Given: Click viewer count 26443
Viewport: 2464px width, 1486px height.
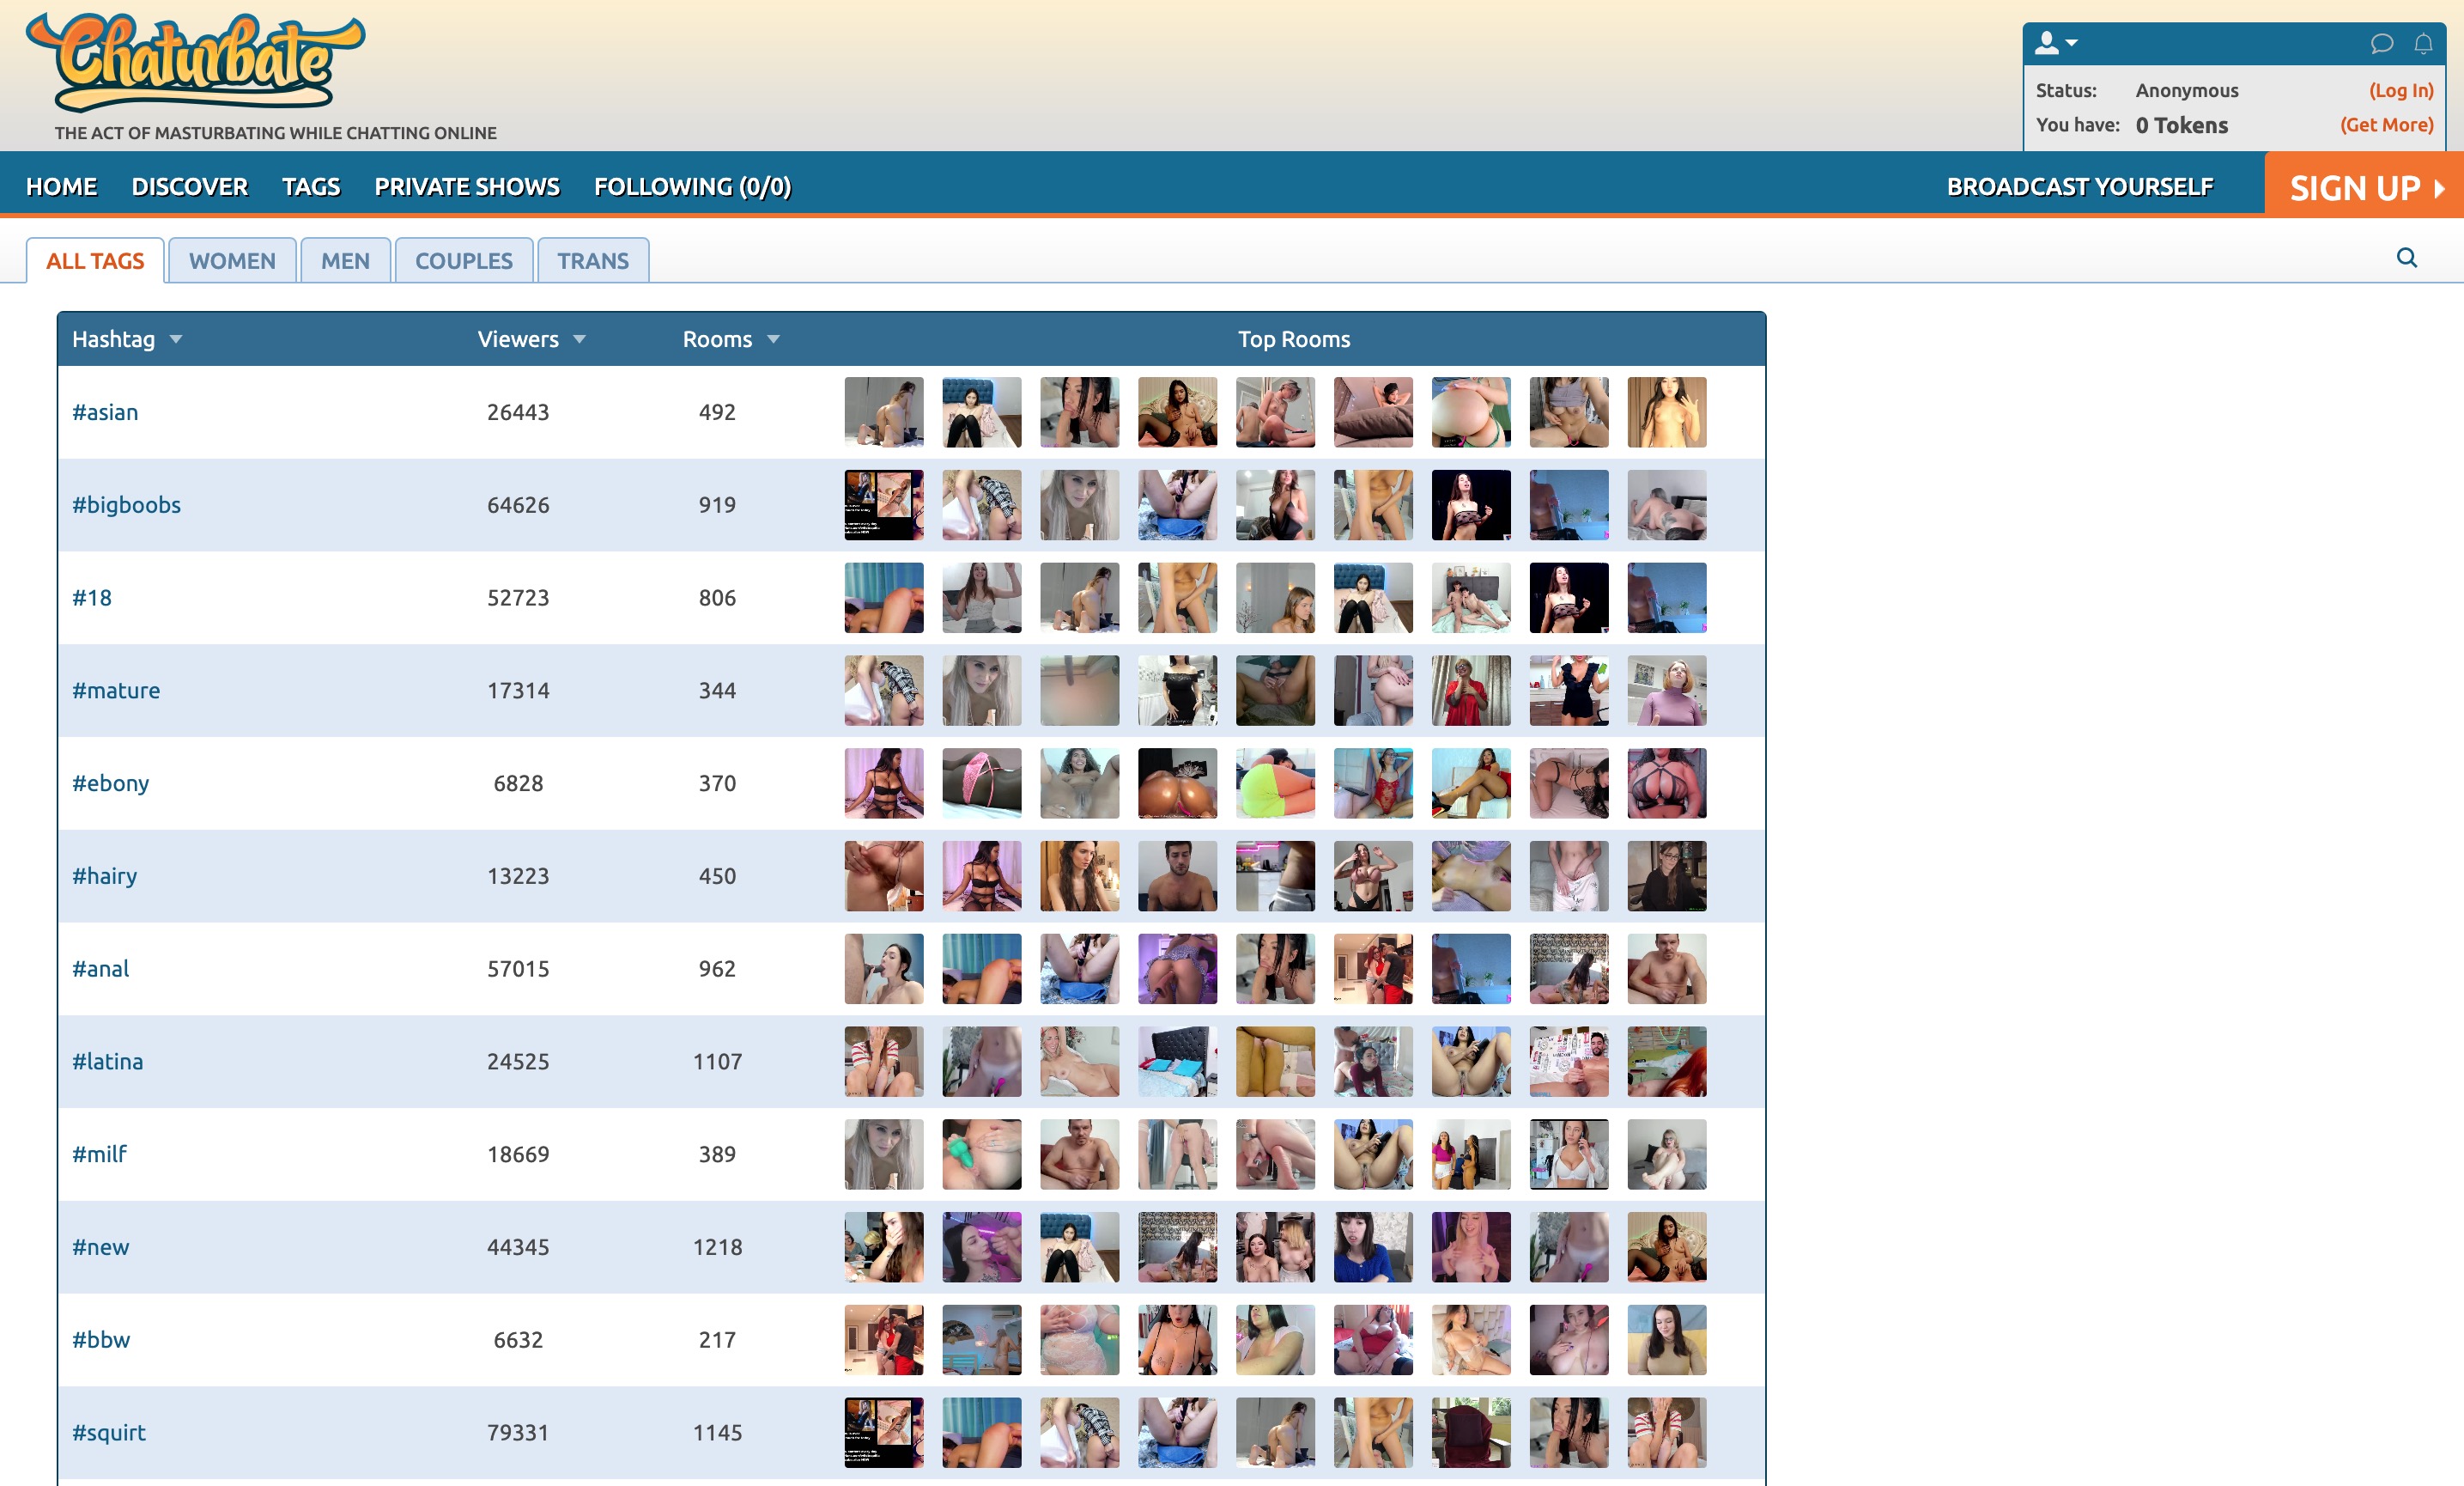Looking at the screenshot, I should click(518, 412).
